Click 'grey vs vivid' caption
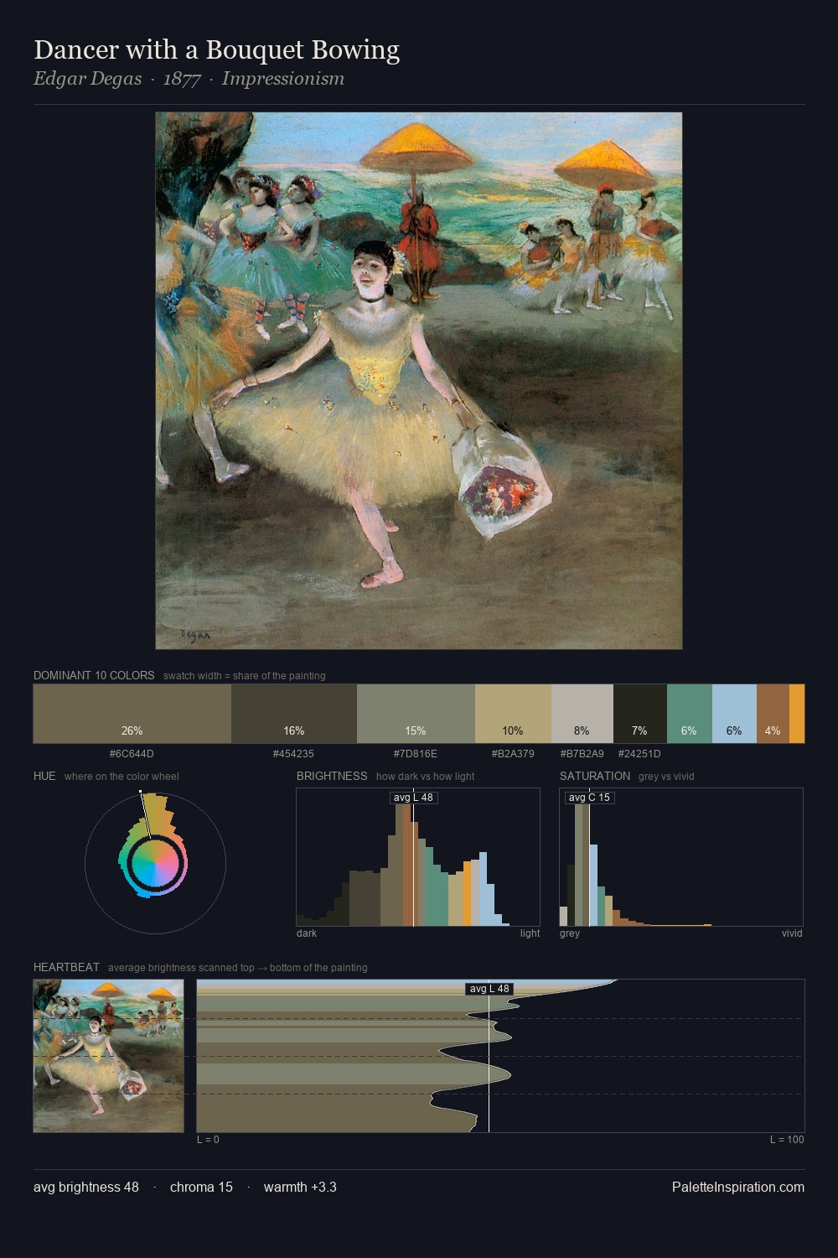This screenshot has width=838, height=1258. 667,777
